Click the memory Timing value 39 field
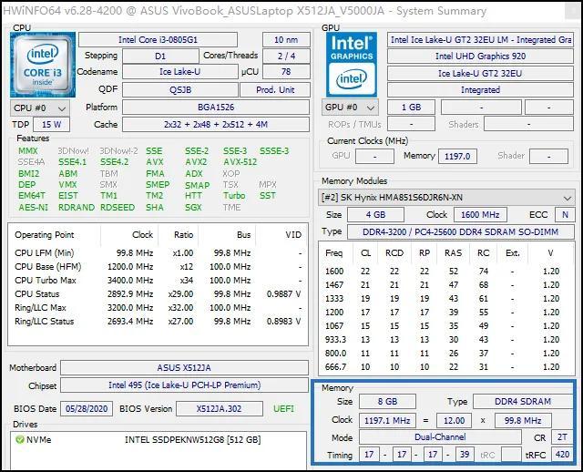 click(465, 455)
